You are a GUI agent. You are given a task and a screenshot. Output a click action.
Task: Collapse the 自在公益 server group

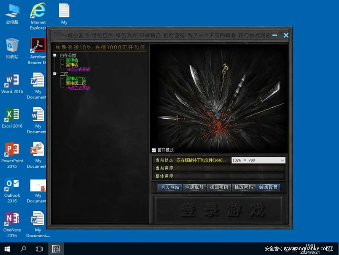point(55,55)
